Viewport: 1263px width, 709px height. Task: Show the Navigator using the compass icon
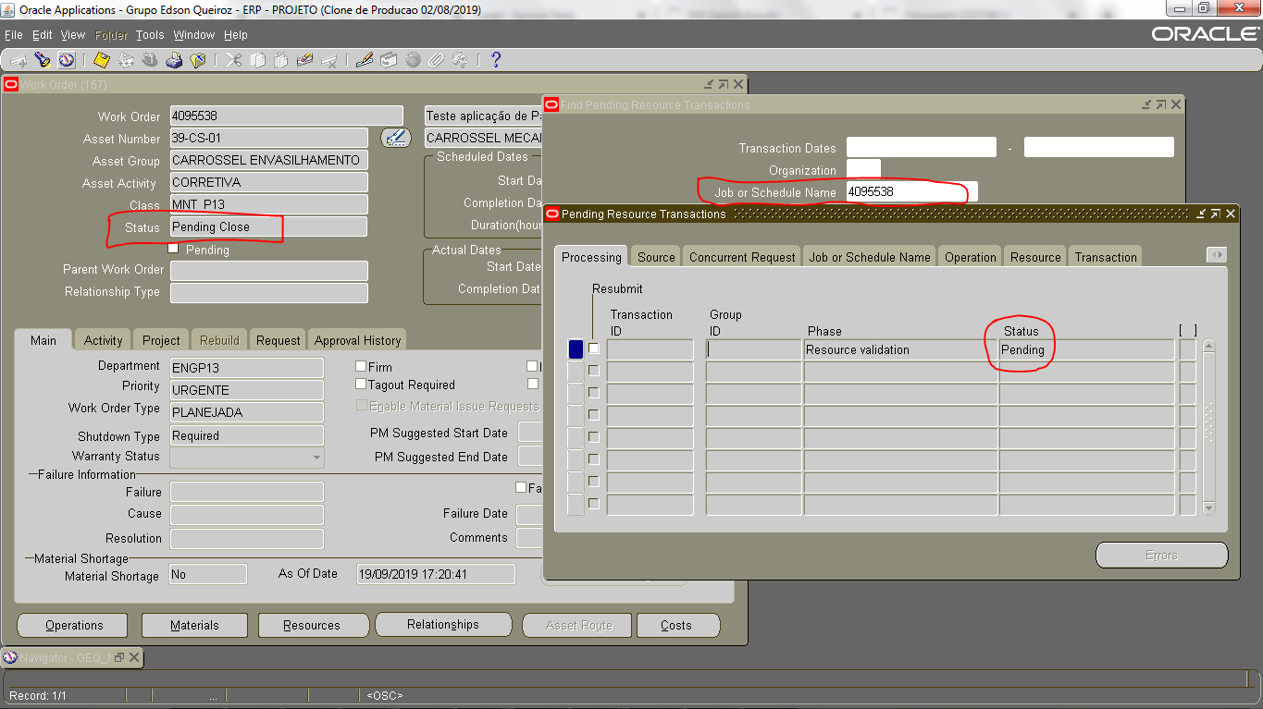point(66,59)
